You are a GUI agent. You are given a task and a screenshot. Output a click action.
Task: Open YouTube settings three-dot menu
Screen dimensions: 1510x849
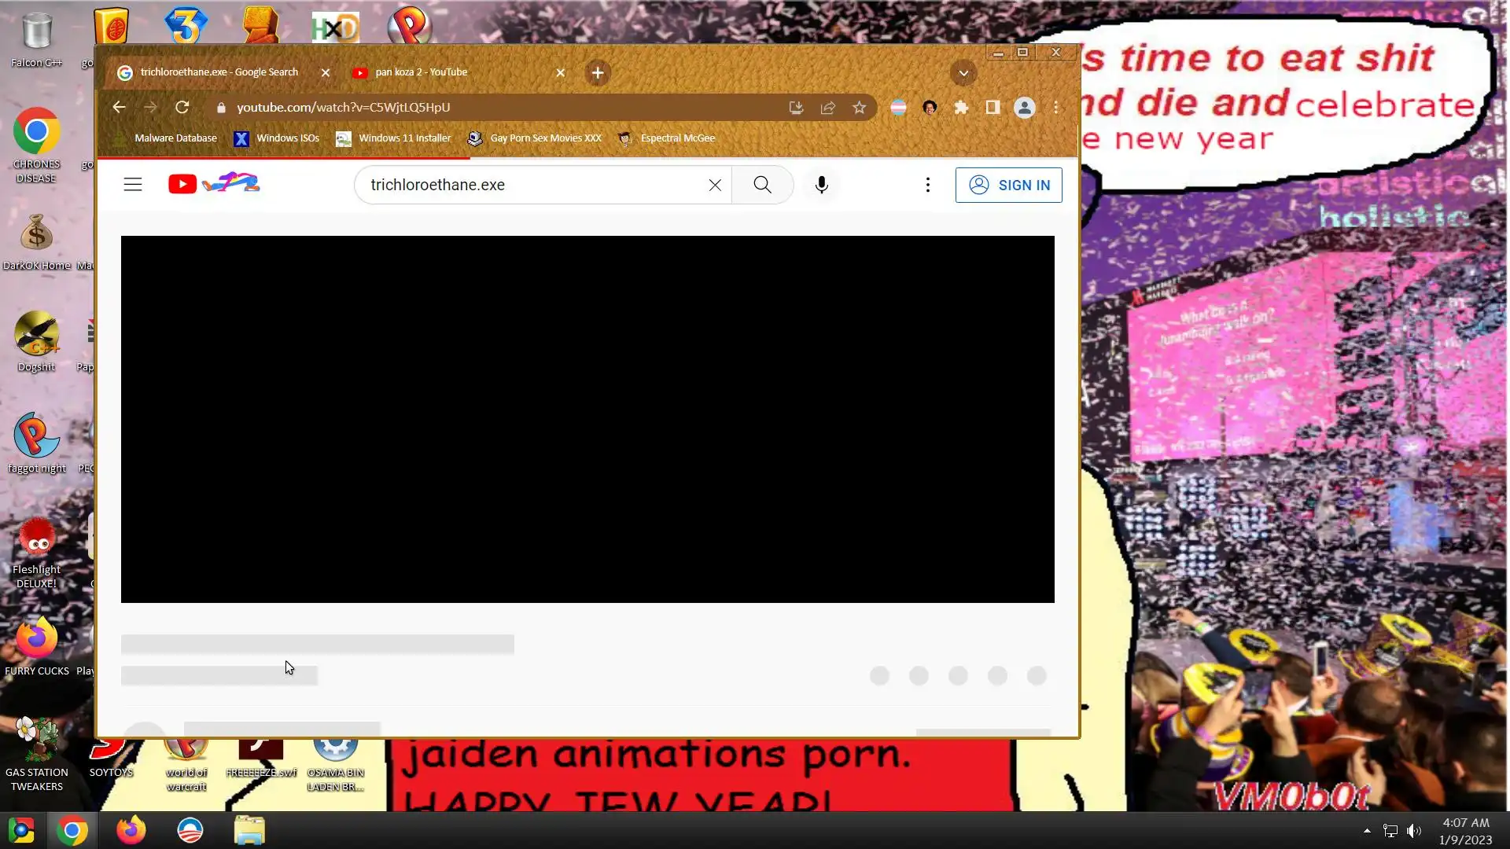[x=928, y=185]
